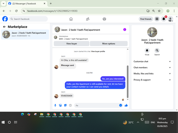Open the Friends icon in top navigation

tap(88, 19)
